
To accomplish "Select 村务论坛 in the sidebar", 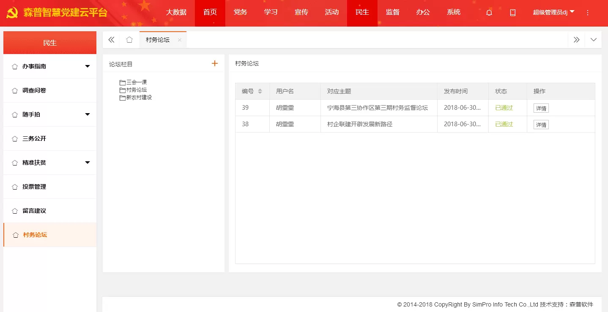I will point(50,235).
